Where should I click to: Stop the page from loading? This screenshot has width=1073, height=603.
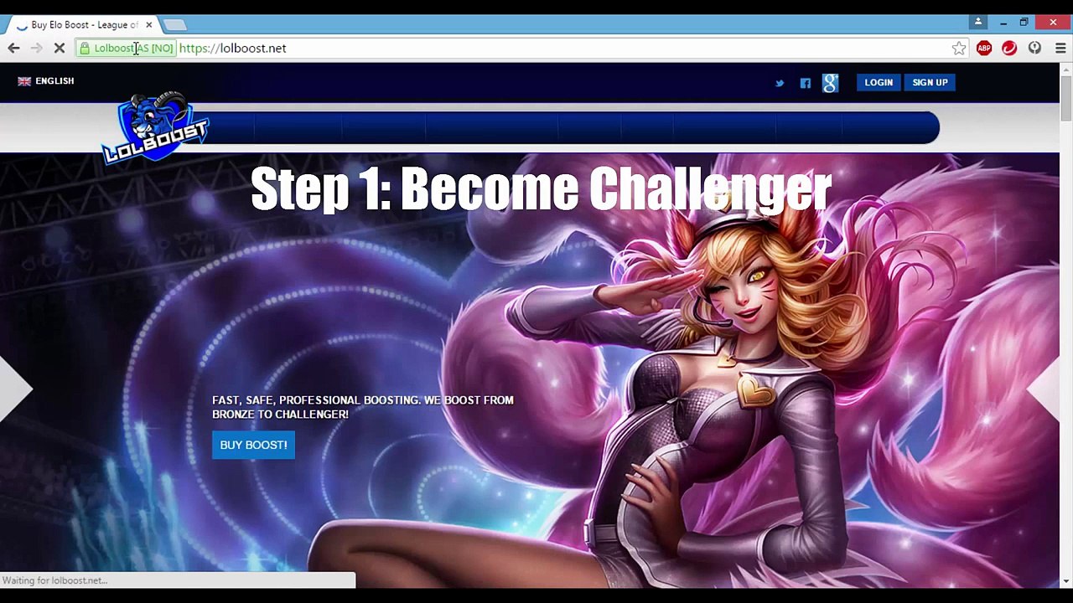click(60, 49)
